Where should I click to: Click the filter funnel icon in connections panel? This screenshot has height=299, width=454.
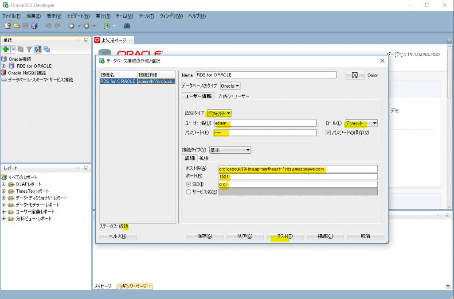pos(29,50)
